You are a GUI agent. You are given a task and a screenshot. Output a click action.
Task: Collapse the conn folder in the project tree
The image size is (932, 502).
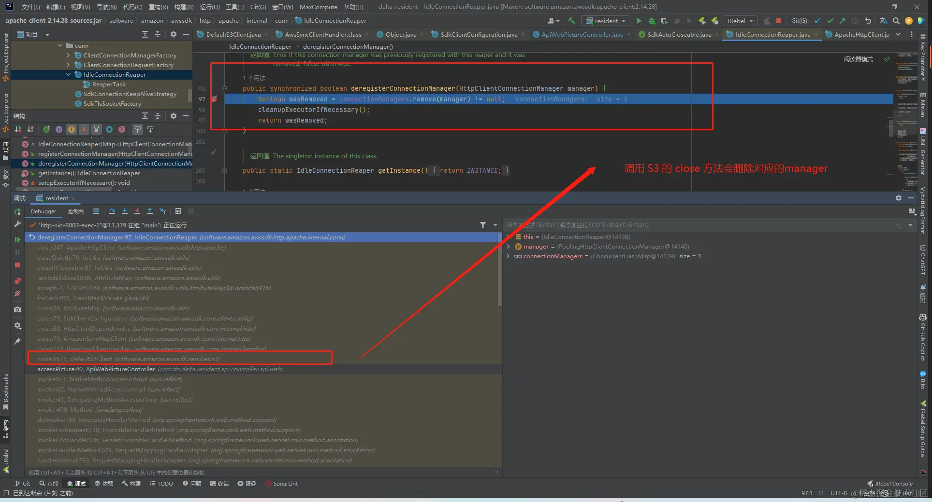[x=60, y=46]
